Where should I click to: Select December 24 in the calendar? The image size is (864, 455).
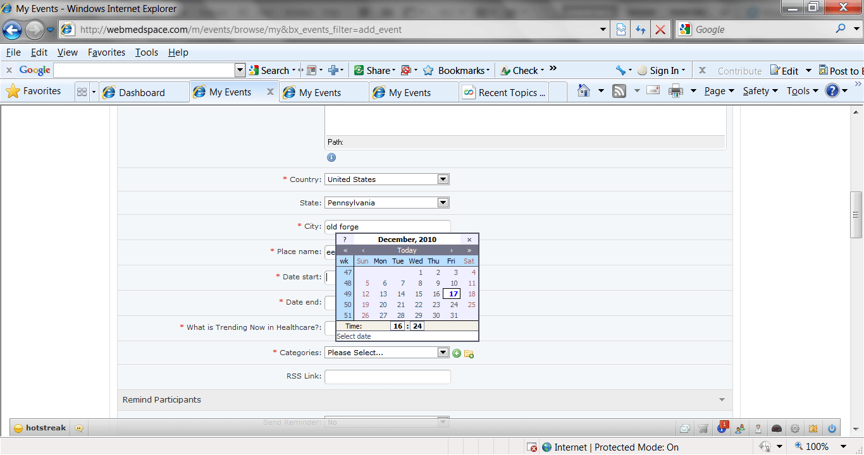tap(454, 305)
